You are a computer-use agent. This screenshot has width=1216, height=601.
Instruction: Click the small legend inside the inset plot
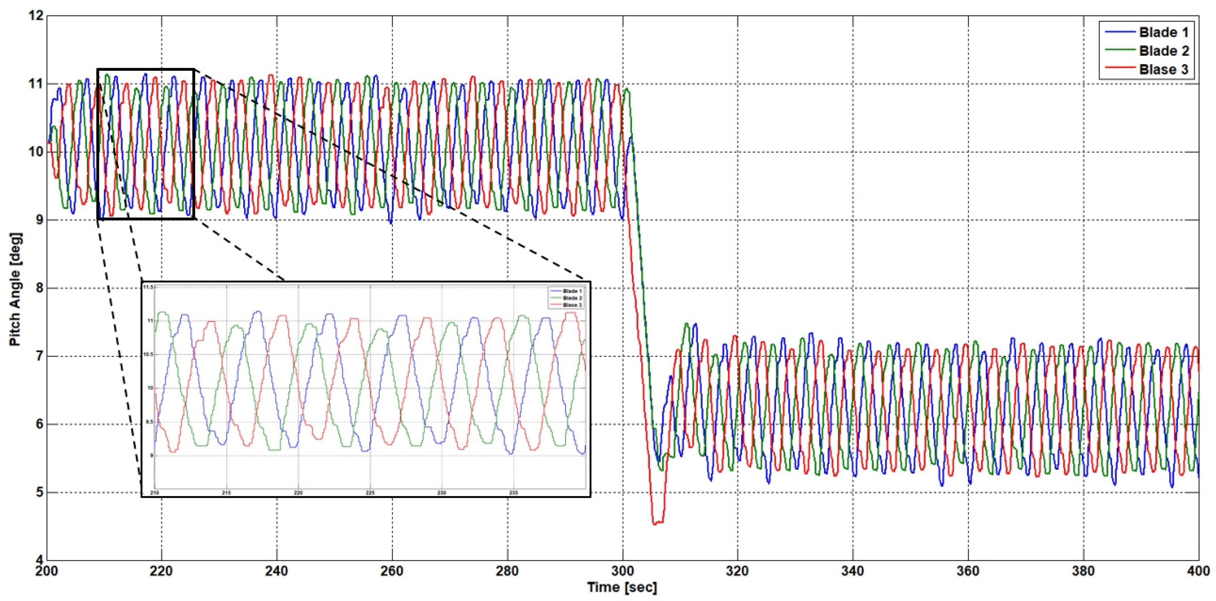[566, 298]
